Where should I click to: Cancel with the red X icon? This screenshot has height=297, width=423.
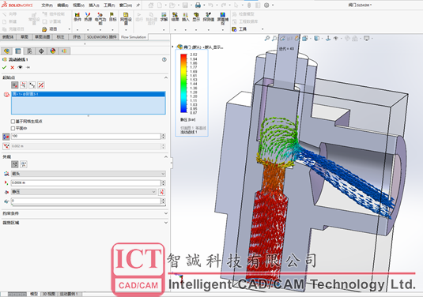[x=12, y=67]
